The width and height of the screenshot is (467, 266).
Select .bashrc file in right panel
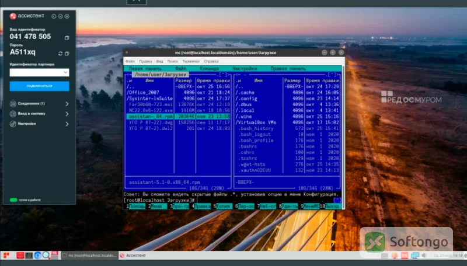coord(287,146)
